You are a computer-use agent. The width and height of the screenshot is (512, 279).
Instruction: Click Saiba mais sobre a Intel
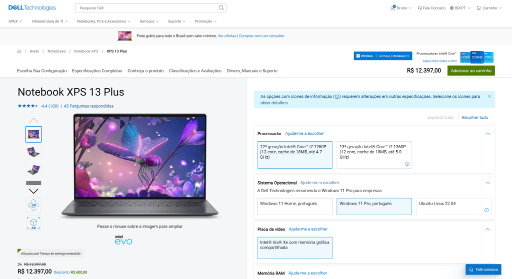coord(439,61)
